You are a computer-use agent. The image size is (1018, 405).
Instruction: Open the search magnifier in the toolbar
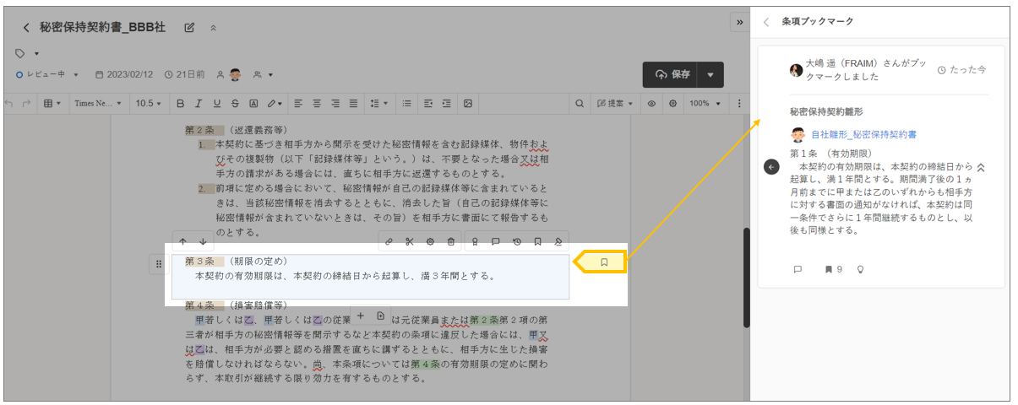[580, 103]
